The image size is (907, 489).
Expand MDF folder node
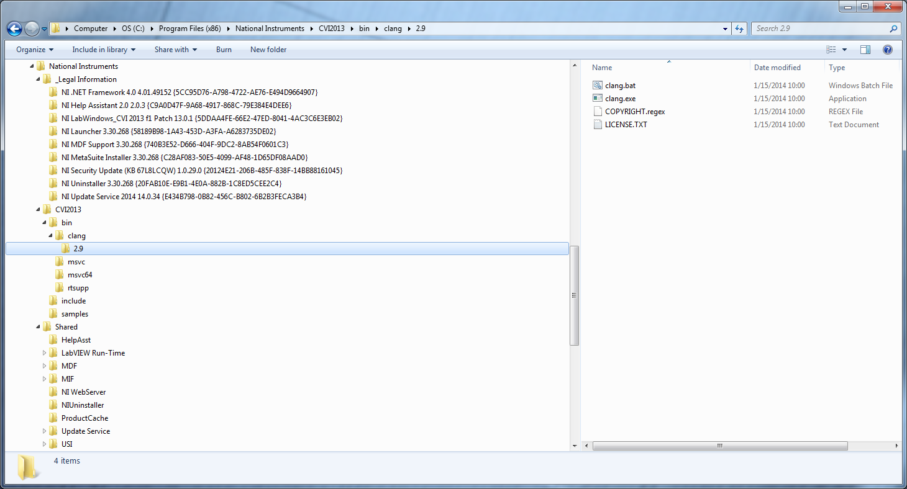[x=44, y=366]
